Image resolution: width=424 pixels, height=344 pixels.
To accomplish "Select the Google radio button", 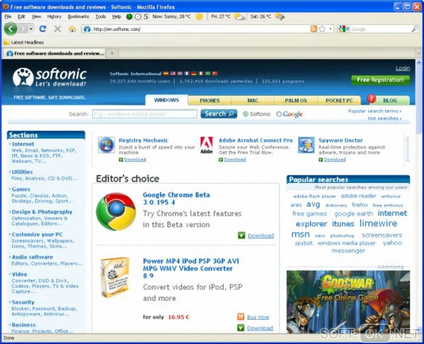I will [279, 114].
